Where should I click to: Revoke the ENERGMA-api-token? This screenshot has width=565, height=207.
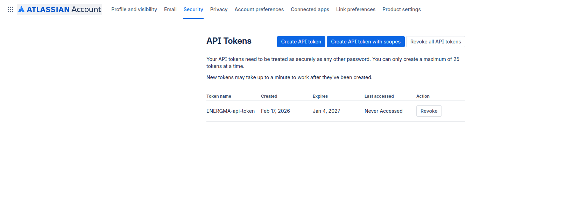429,111
